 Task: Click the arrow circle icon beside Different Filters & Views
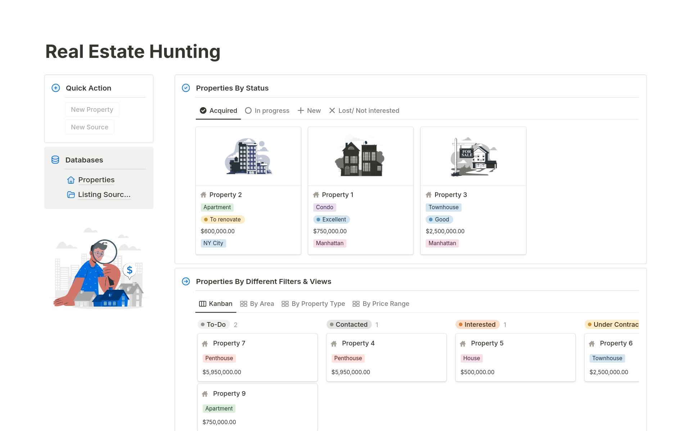pos(186,281)
